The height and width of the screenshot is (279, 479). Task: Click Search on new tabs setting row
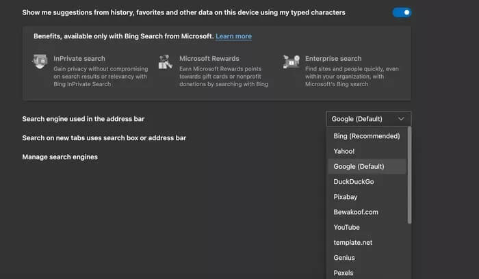click(104, 138)
